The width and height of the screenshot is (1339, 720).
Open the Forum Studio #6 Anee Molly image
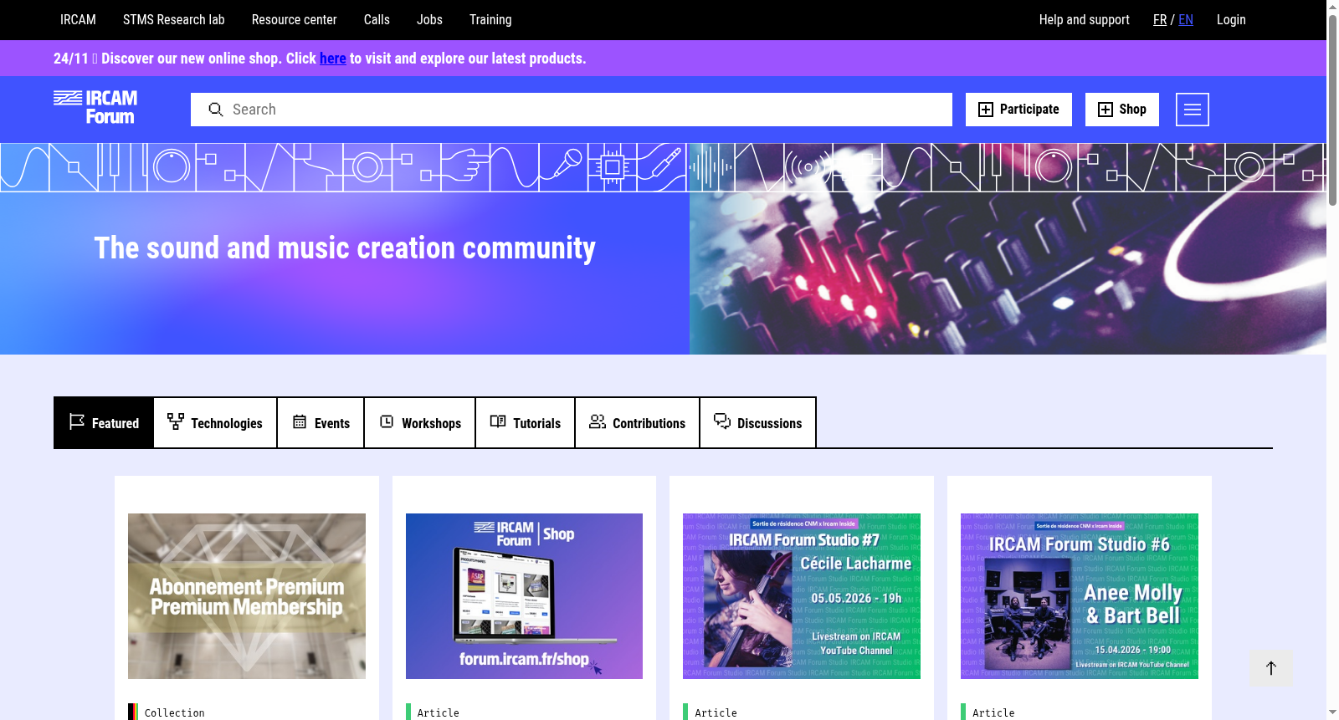coord(1080,596)
